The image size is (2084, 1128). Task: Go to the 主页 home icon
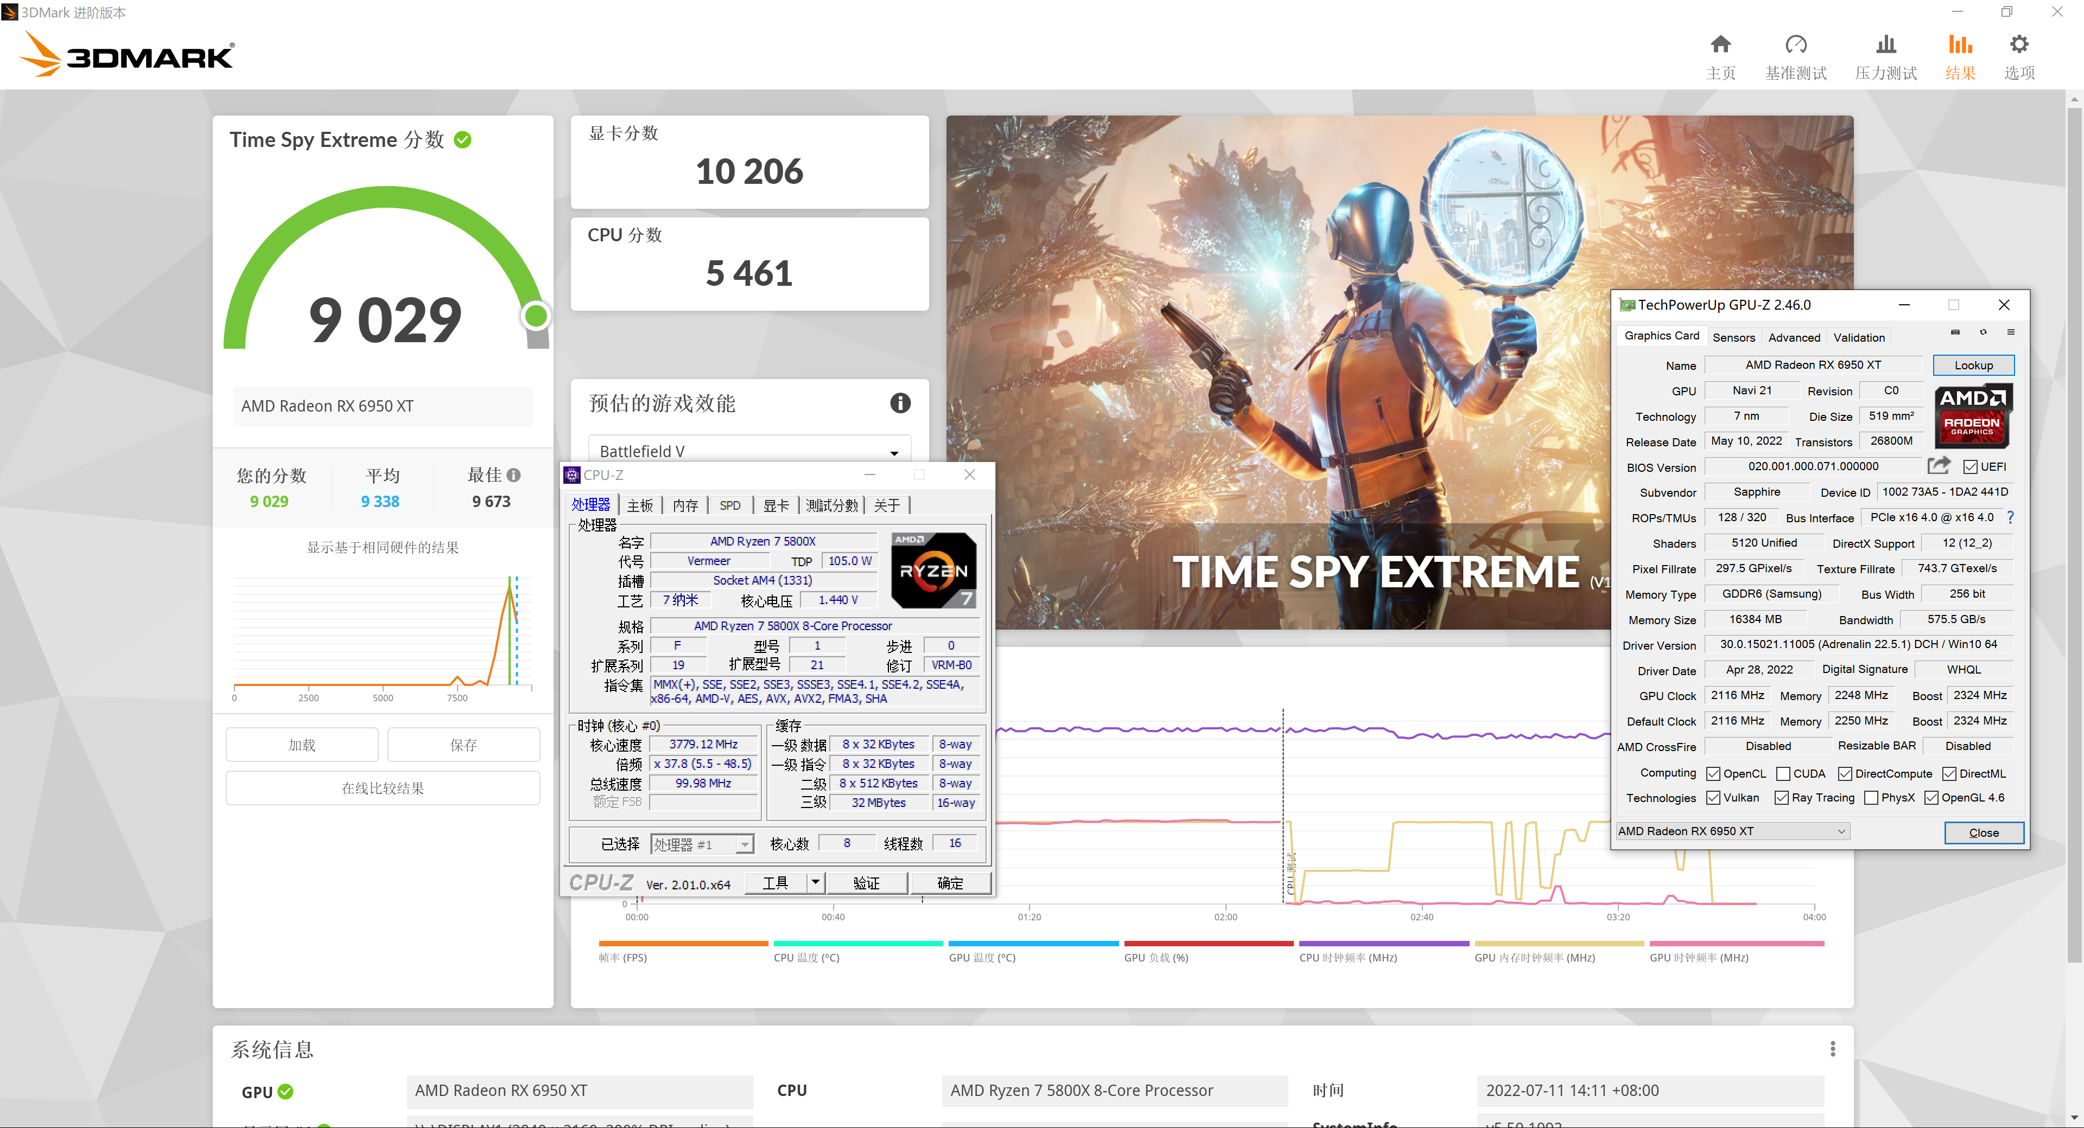coord(1721,44)
